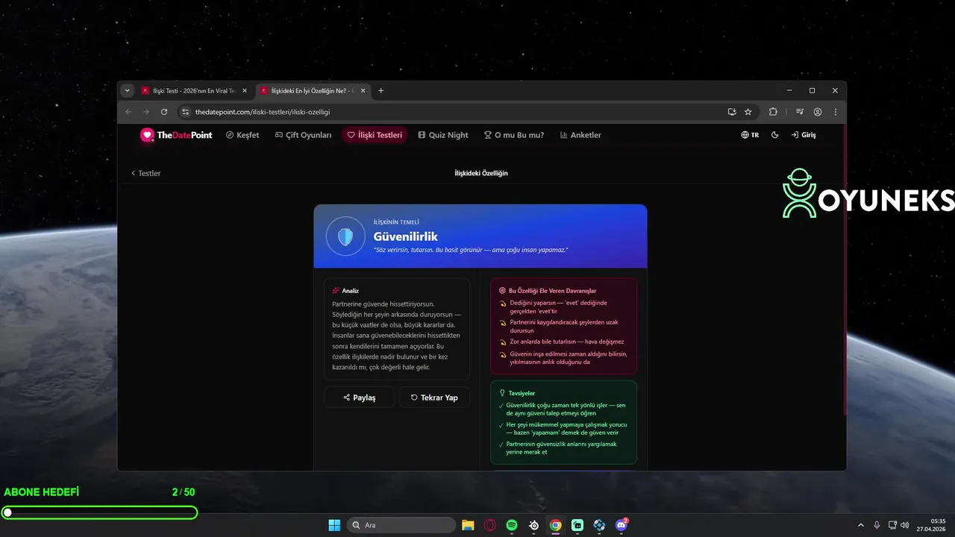Image resolution: width=955 pixels, height=537 pixels.
Task: Reload the page
Action: [164, 112]
